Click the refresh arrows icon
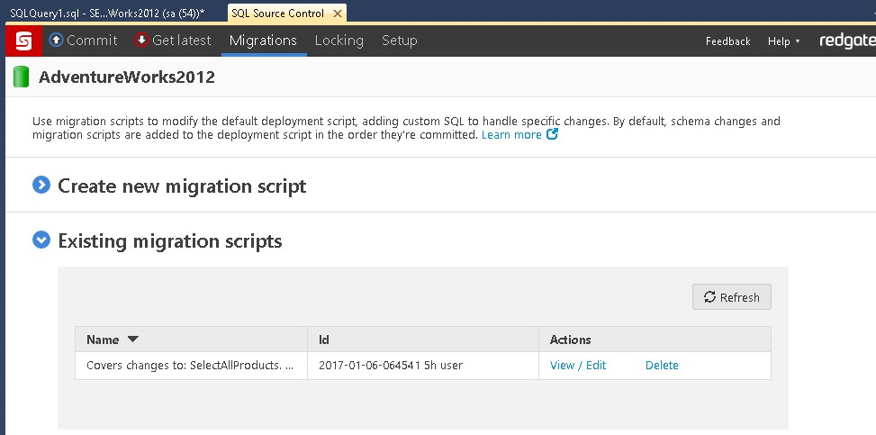876x435 pixels. [709, 297]
